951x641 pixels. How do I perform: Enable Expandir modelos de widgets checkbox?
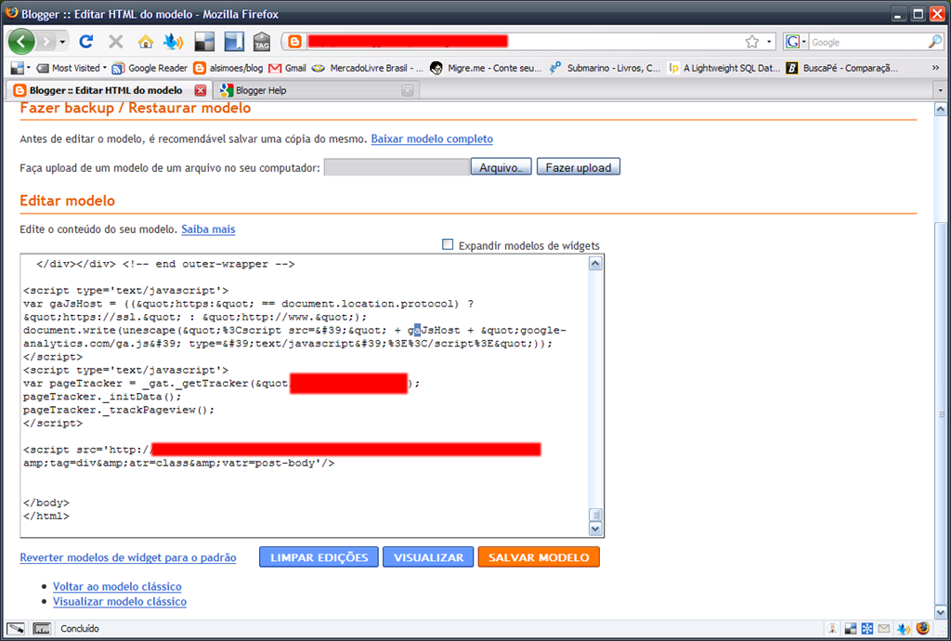tap(448, 244)
